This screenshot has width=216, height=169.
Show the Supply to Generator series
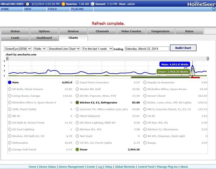tap(145, 82)
